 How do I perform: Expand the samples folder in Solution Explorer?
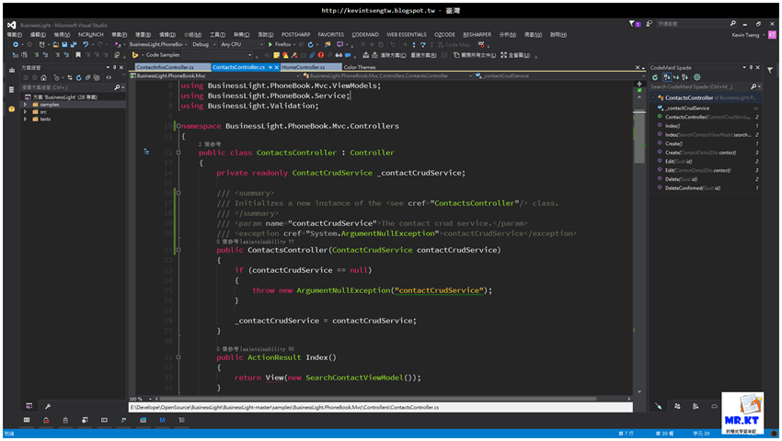click(25, 105)
